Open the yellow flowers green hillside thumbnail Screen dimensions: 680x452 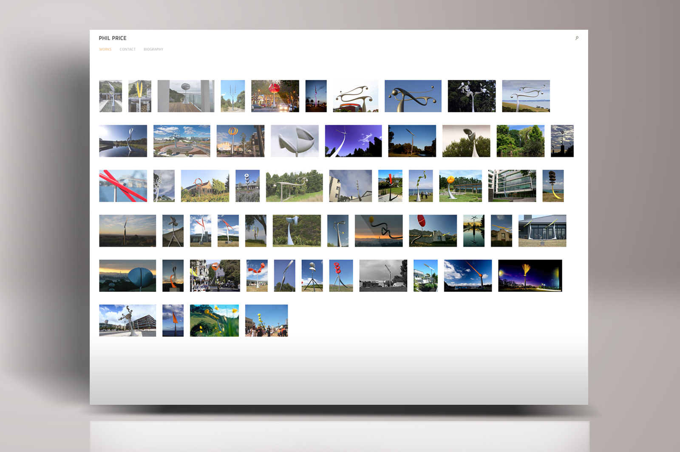(x=214, y=321)
